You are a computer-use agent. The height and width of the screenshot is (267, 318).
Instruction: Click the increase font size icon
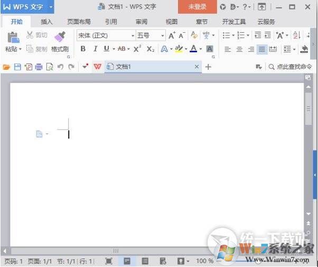click(x=172, y=35)
